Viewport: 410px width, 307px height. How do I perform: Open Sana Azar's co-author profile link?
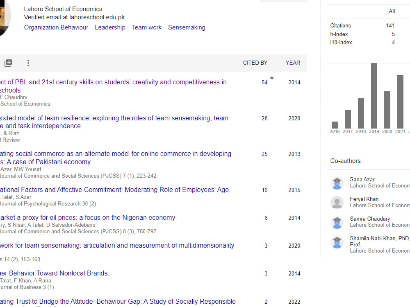tap(362, 179)
